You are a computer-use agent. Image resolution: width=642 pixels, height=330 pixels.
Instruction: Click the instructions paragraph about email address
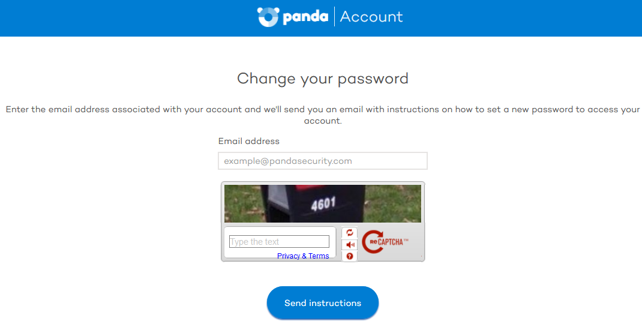323,115
